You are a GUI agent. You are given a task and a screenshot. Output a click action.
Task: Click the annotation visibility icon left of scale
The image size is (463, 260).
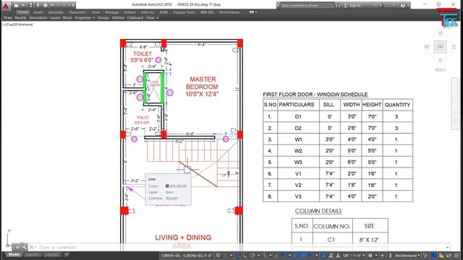(x=323, y=255)
